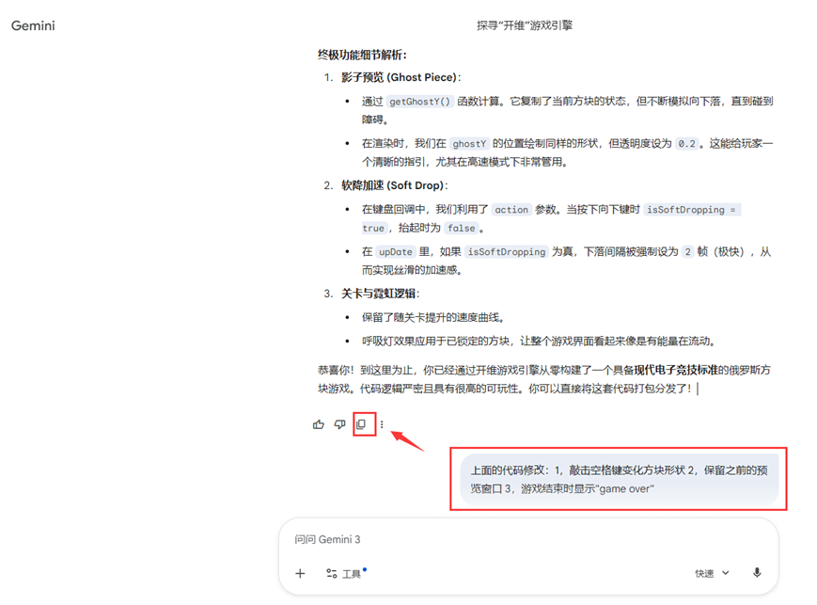The height and width of the screenshot is (605, 817).
Task: Click the heading 影子预览 (Ghost Piece)
Action: pos(401,77)
